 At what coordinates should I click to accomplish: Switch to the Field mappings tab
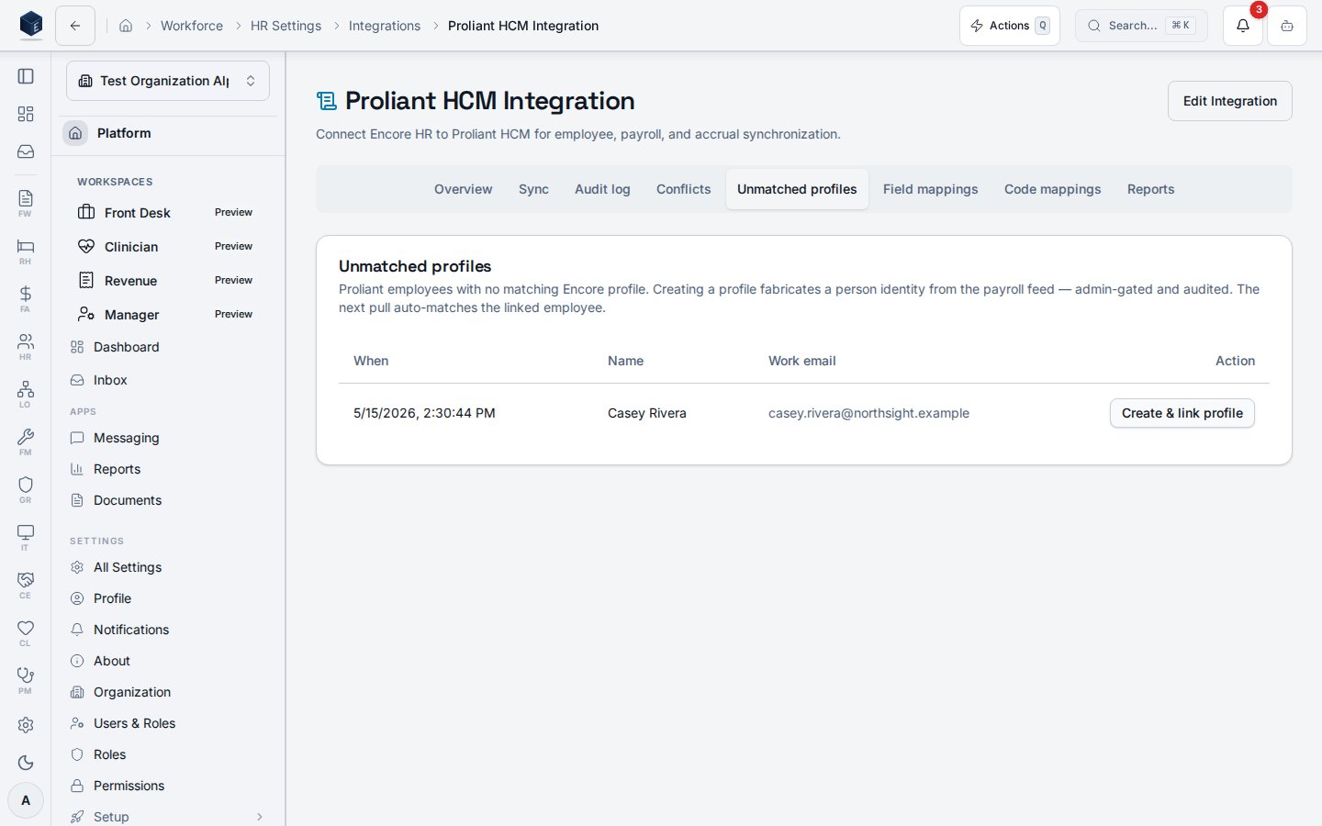click(x=930, y=189)
